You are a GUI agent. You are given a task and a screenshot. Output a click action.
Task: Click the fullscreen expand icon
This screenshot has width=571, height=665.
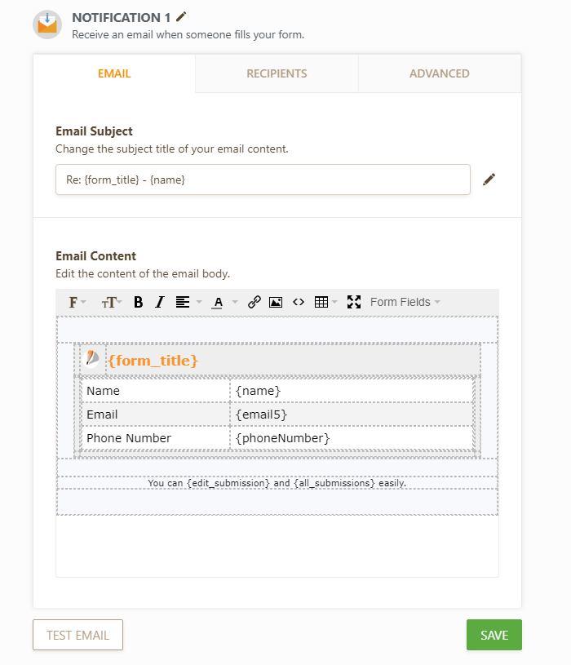coord(353,302)
